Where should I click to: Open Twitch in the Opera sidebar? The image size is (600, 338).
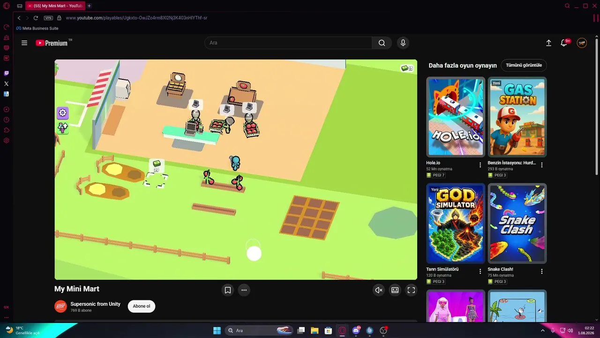[x=6, y=73]
